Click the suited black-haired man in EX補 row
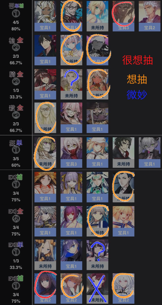Image resolution: width=162 pixels, height=305 pixels. pos(123,187)
